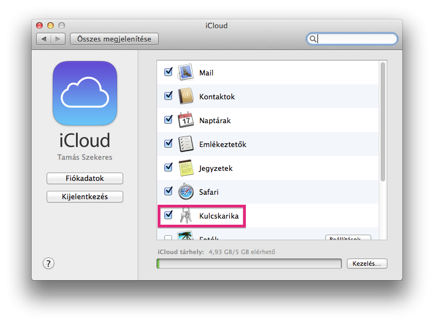Click the 4,93 GB/5 GB elérhető text
Viewport: 434px width, 324px height.
click(242, 252)
